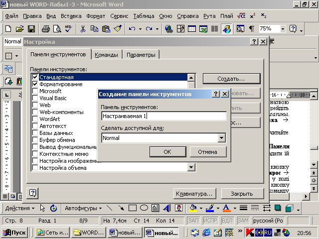319x239 pixels.
Task: Click the Undo arrow icon
Action: click(x=132, y=29)
